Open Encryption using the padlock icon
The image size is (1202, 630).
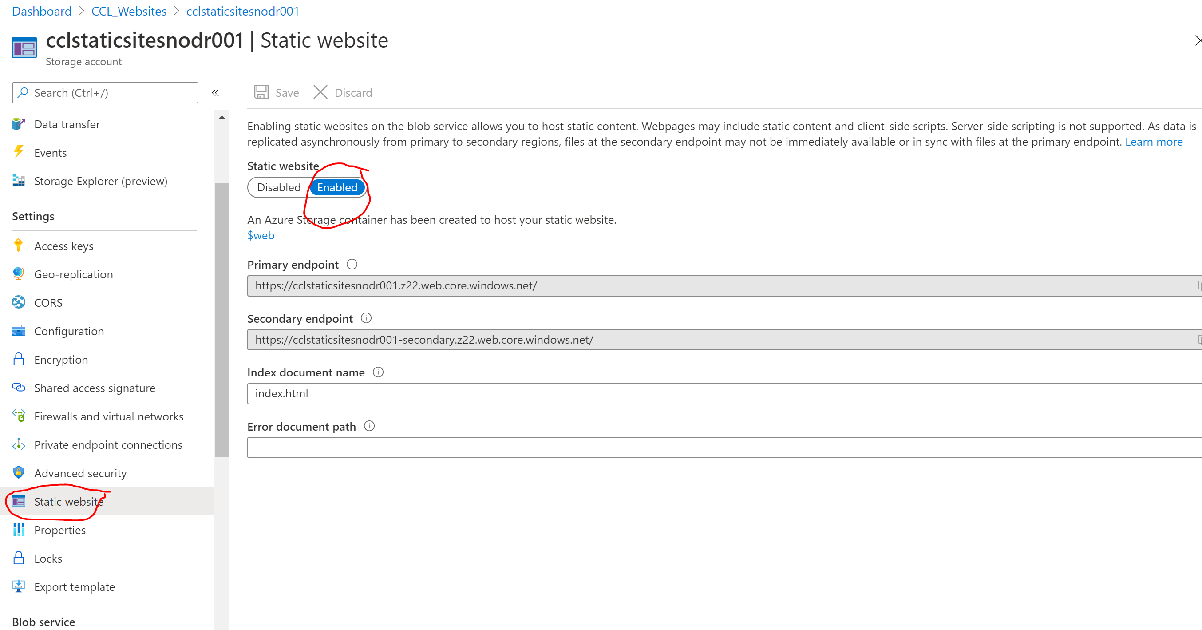(18, 359)
